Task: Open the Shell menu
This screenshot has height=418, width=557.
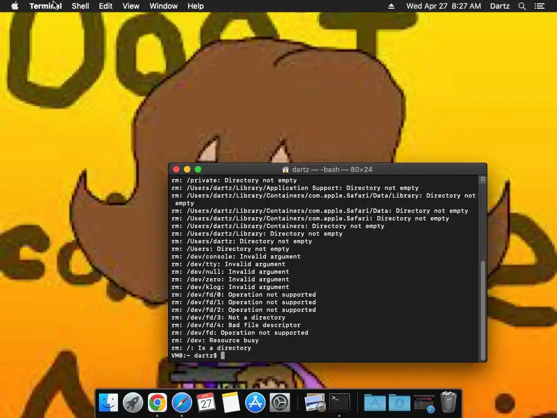Action: [x=81, y=6]
